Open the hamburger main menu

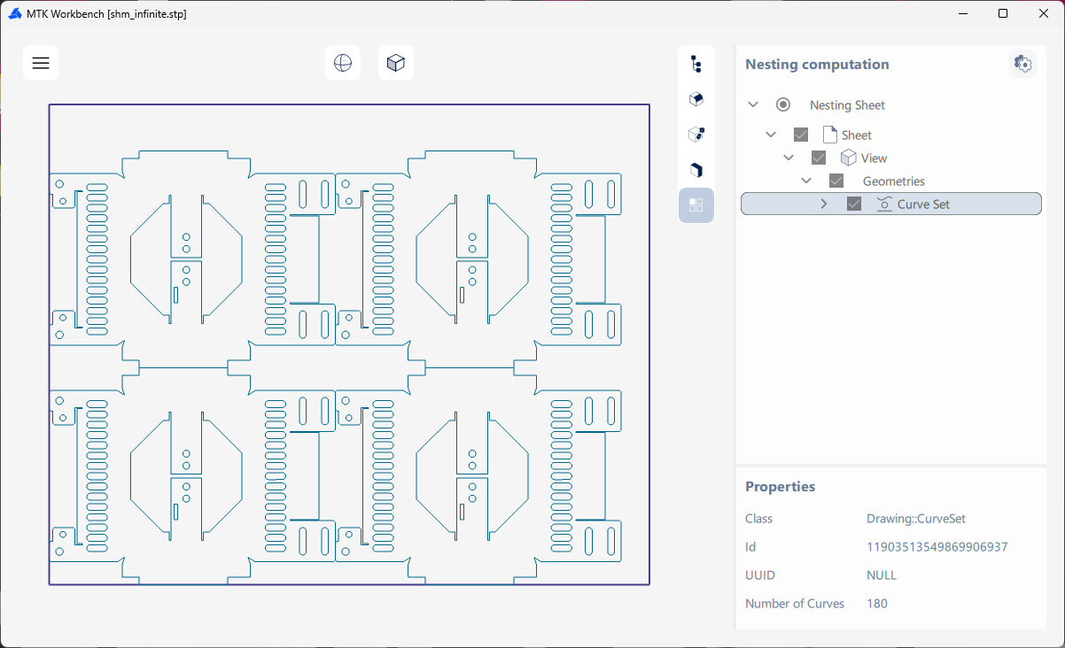point(41,63)
